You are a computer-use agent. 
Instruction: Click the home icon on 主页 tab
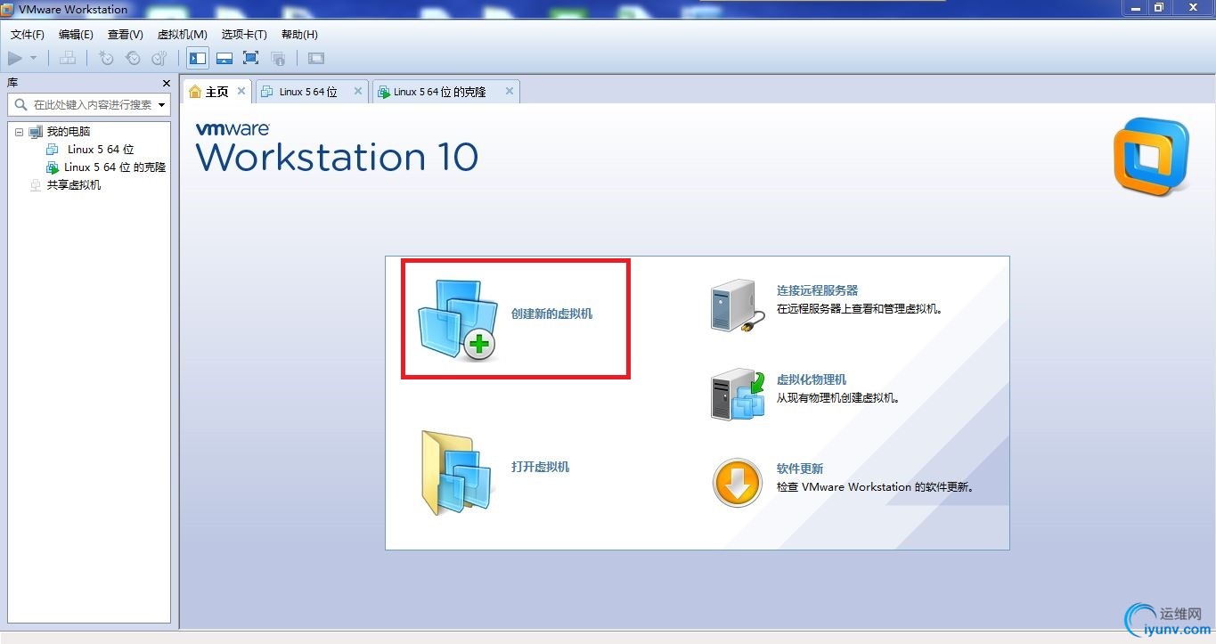(x=195, y=92)
